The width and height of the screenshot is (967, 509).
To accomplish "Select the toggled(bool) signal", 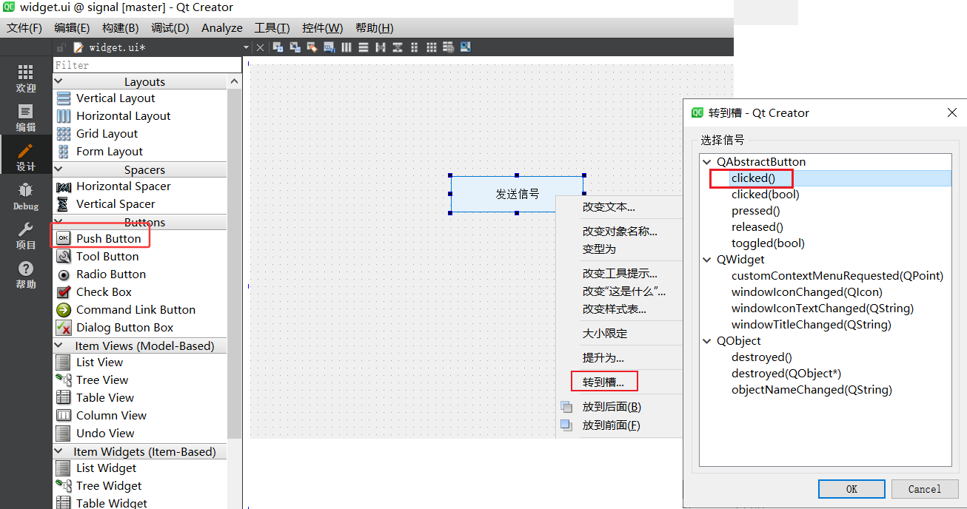I will click(x=768, y=243).
